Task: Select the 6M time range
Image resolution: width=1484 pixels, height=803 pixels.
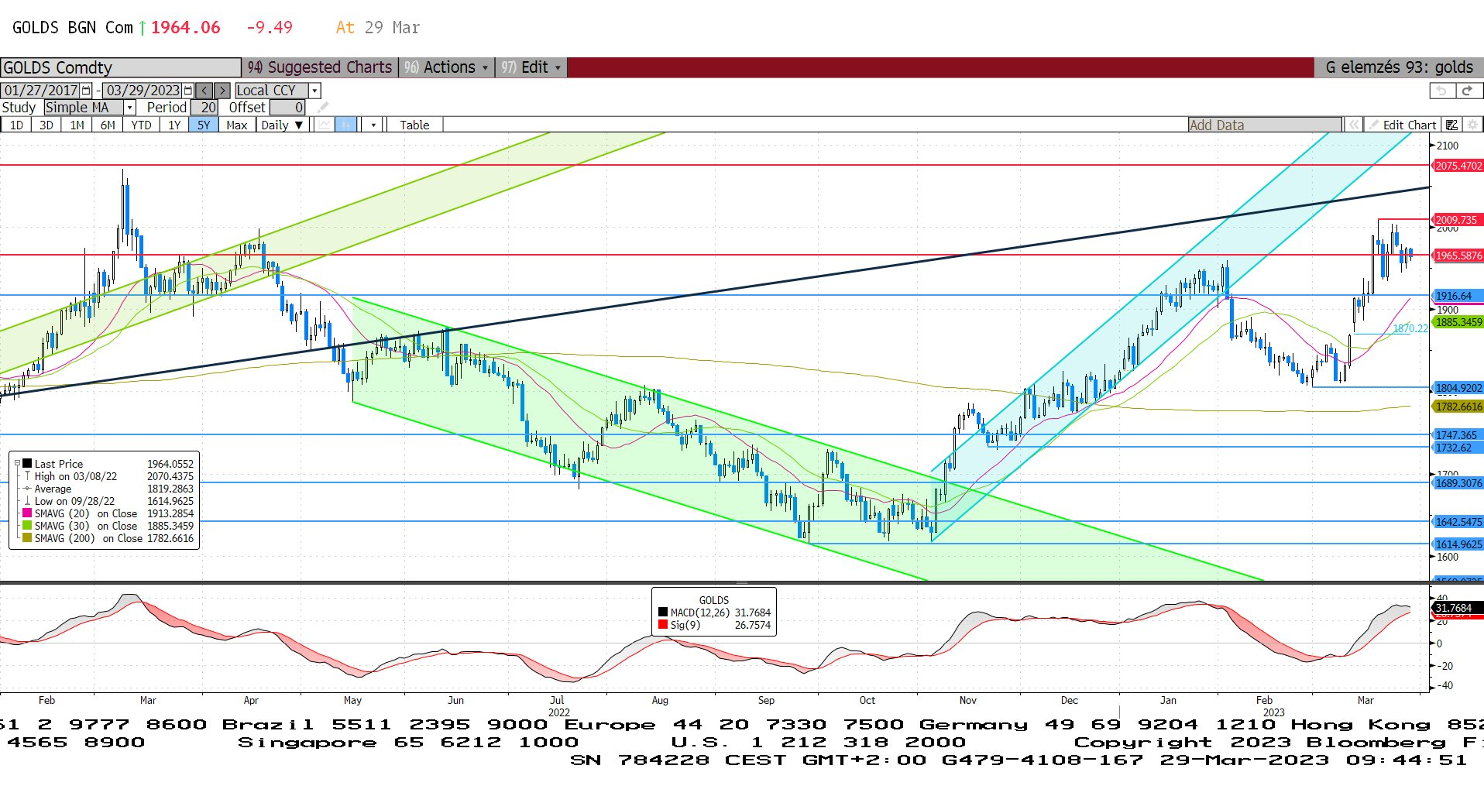Action: pos(108,125)
